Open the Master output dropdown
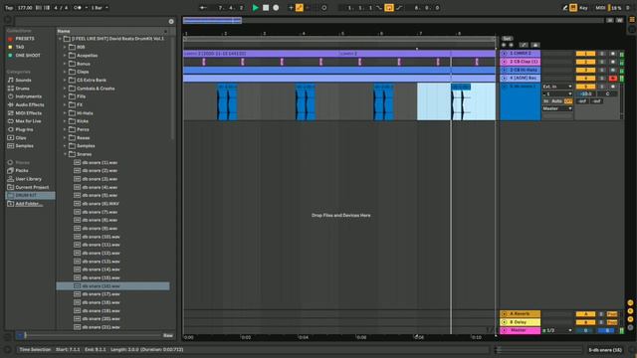The width and height of the screenshot is (637, 358). click(557, 108)
